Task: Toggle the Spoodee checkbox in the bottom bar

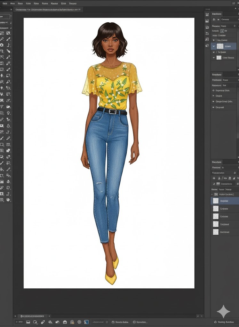Action: (x=134, y=322)
